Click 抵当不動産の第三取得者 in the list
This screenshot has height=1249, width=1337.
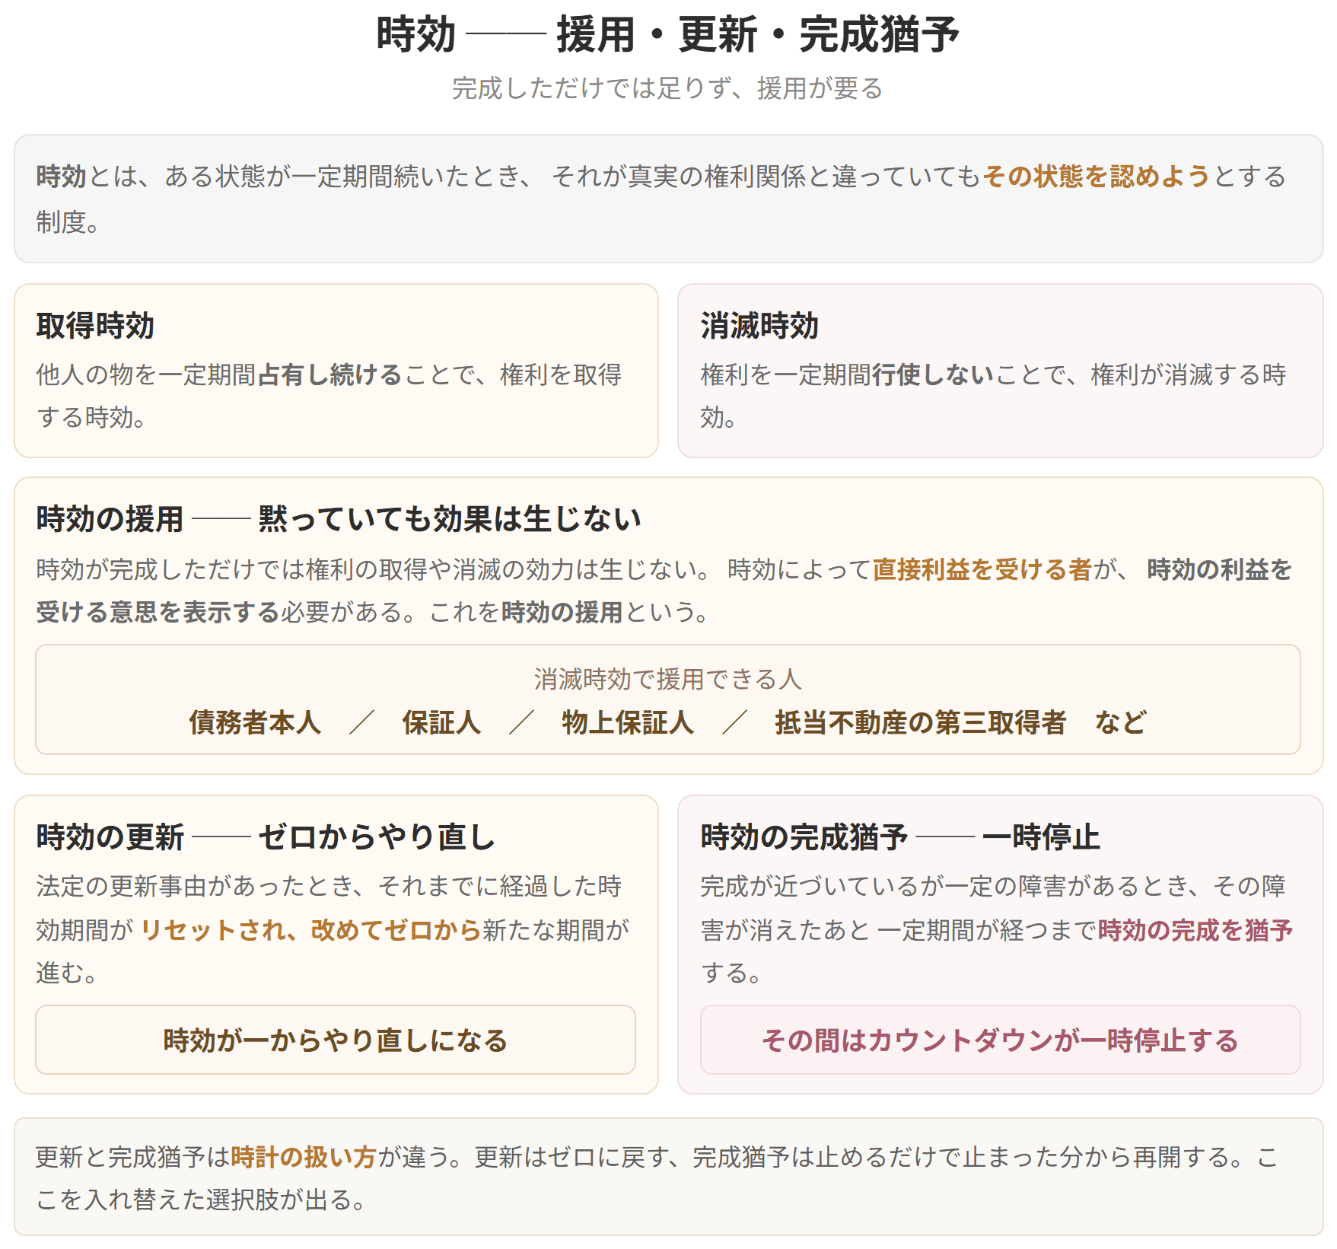coord(921,722)
